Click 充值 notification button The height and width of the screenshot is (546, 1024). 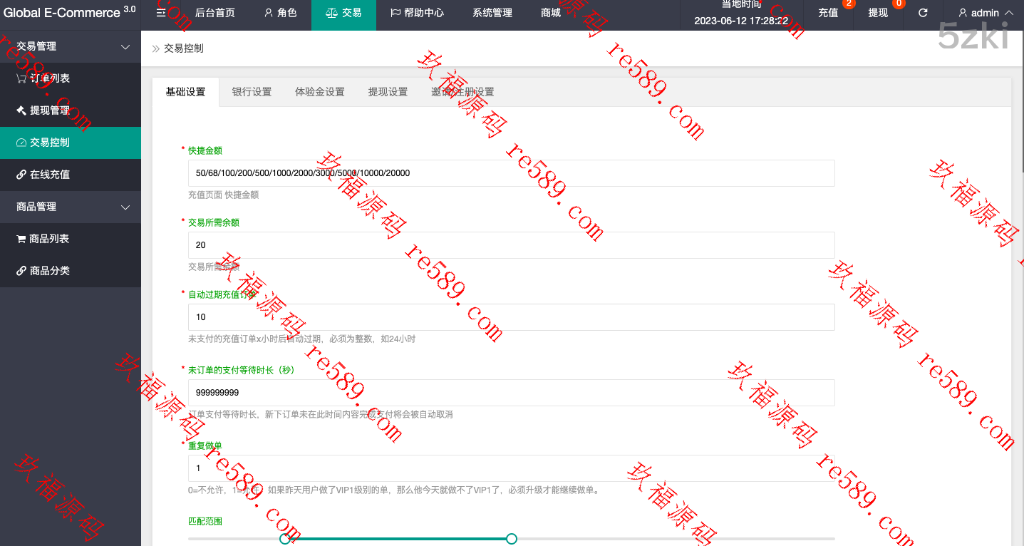click(x=828, y=13)
